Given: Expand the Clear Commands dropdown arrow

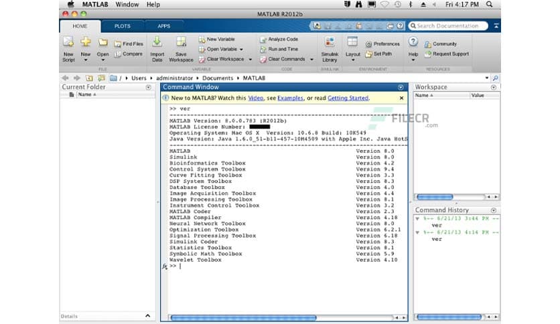Looking at the screenshot, I should pyautogui.click(x=308, y=59).
